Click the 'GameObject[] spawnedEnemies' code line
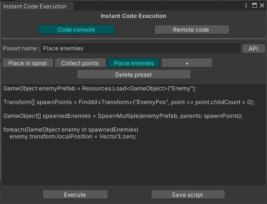267x204 pixels. coord(123,116)
